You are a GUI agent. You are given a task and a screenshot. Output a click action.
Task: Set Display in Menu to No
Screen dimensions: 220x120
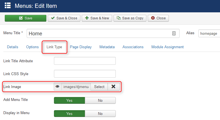click(100, 114)
